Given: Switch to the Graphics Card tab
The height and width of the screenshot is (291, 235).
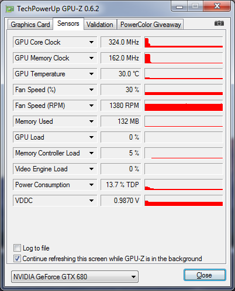Looking at the screenshot, I should click(x=30, y=25).
